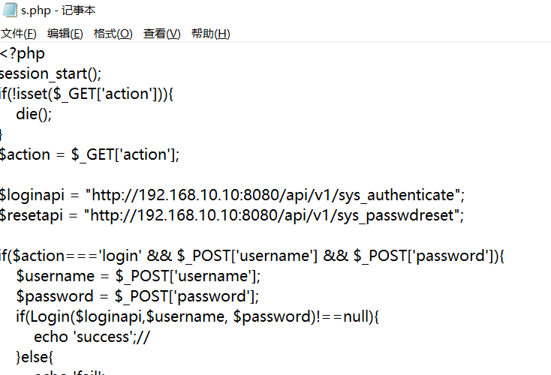
Task: Click the s.php - 记事本 title text
Action: point(58,10)
